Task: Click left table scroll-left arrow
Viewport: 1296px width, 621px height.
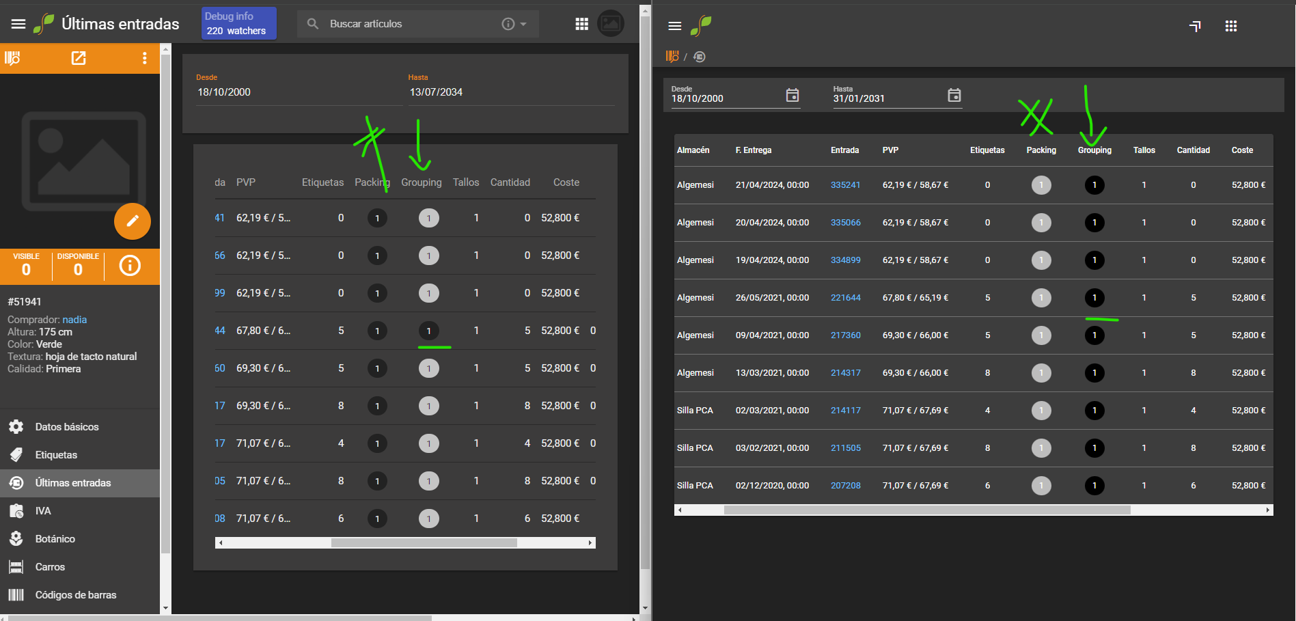Action: tap(220, 543)
